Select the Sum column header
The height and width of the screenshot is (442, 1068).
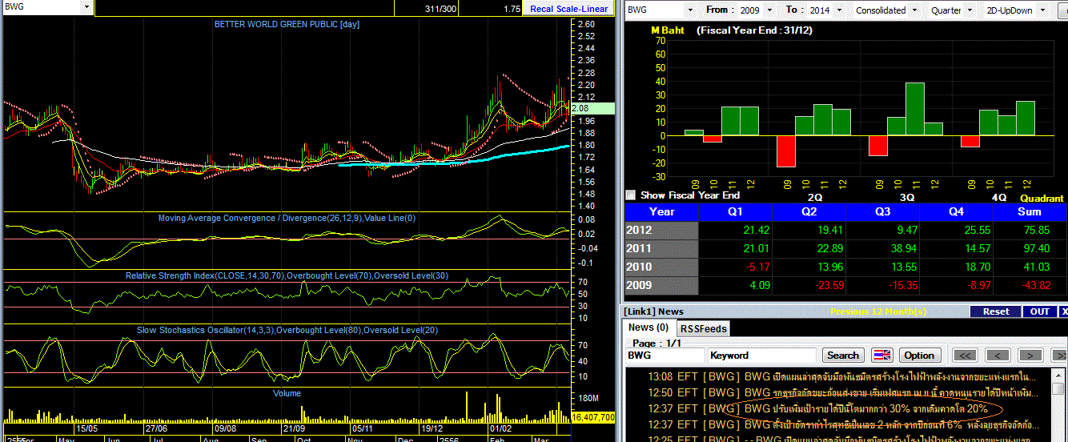click(1030, 211)
